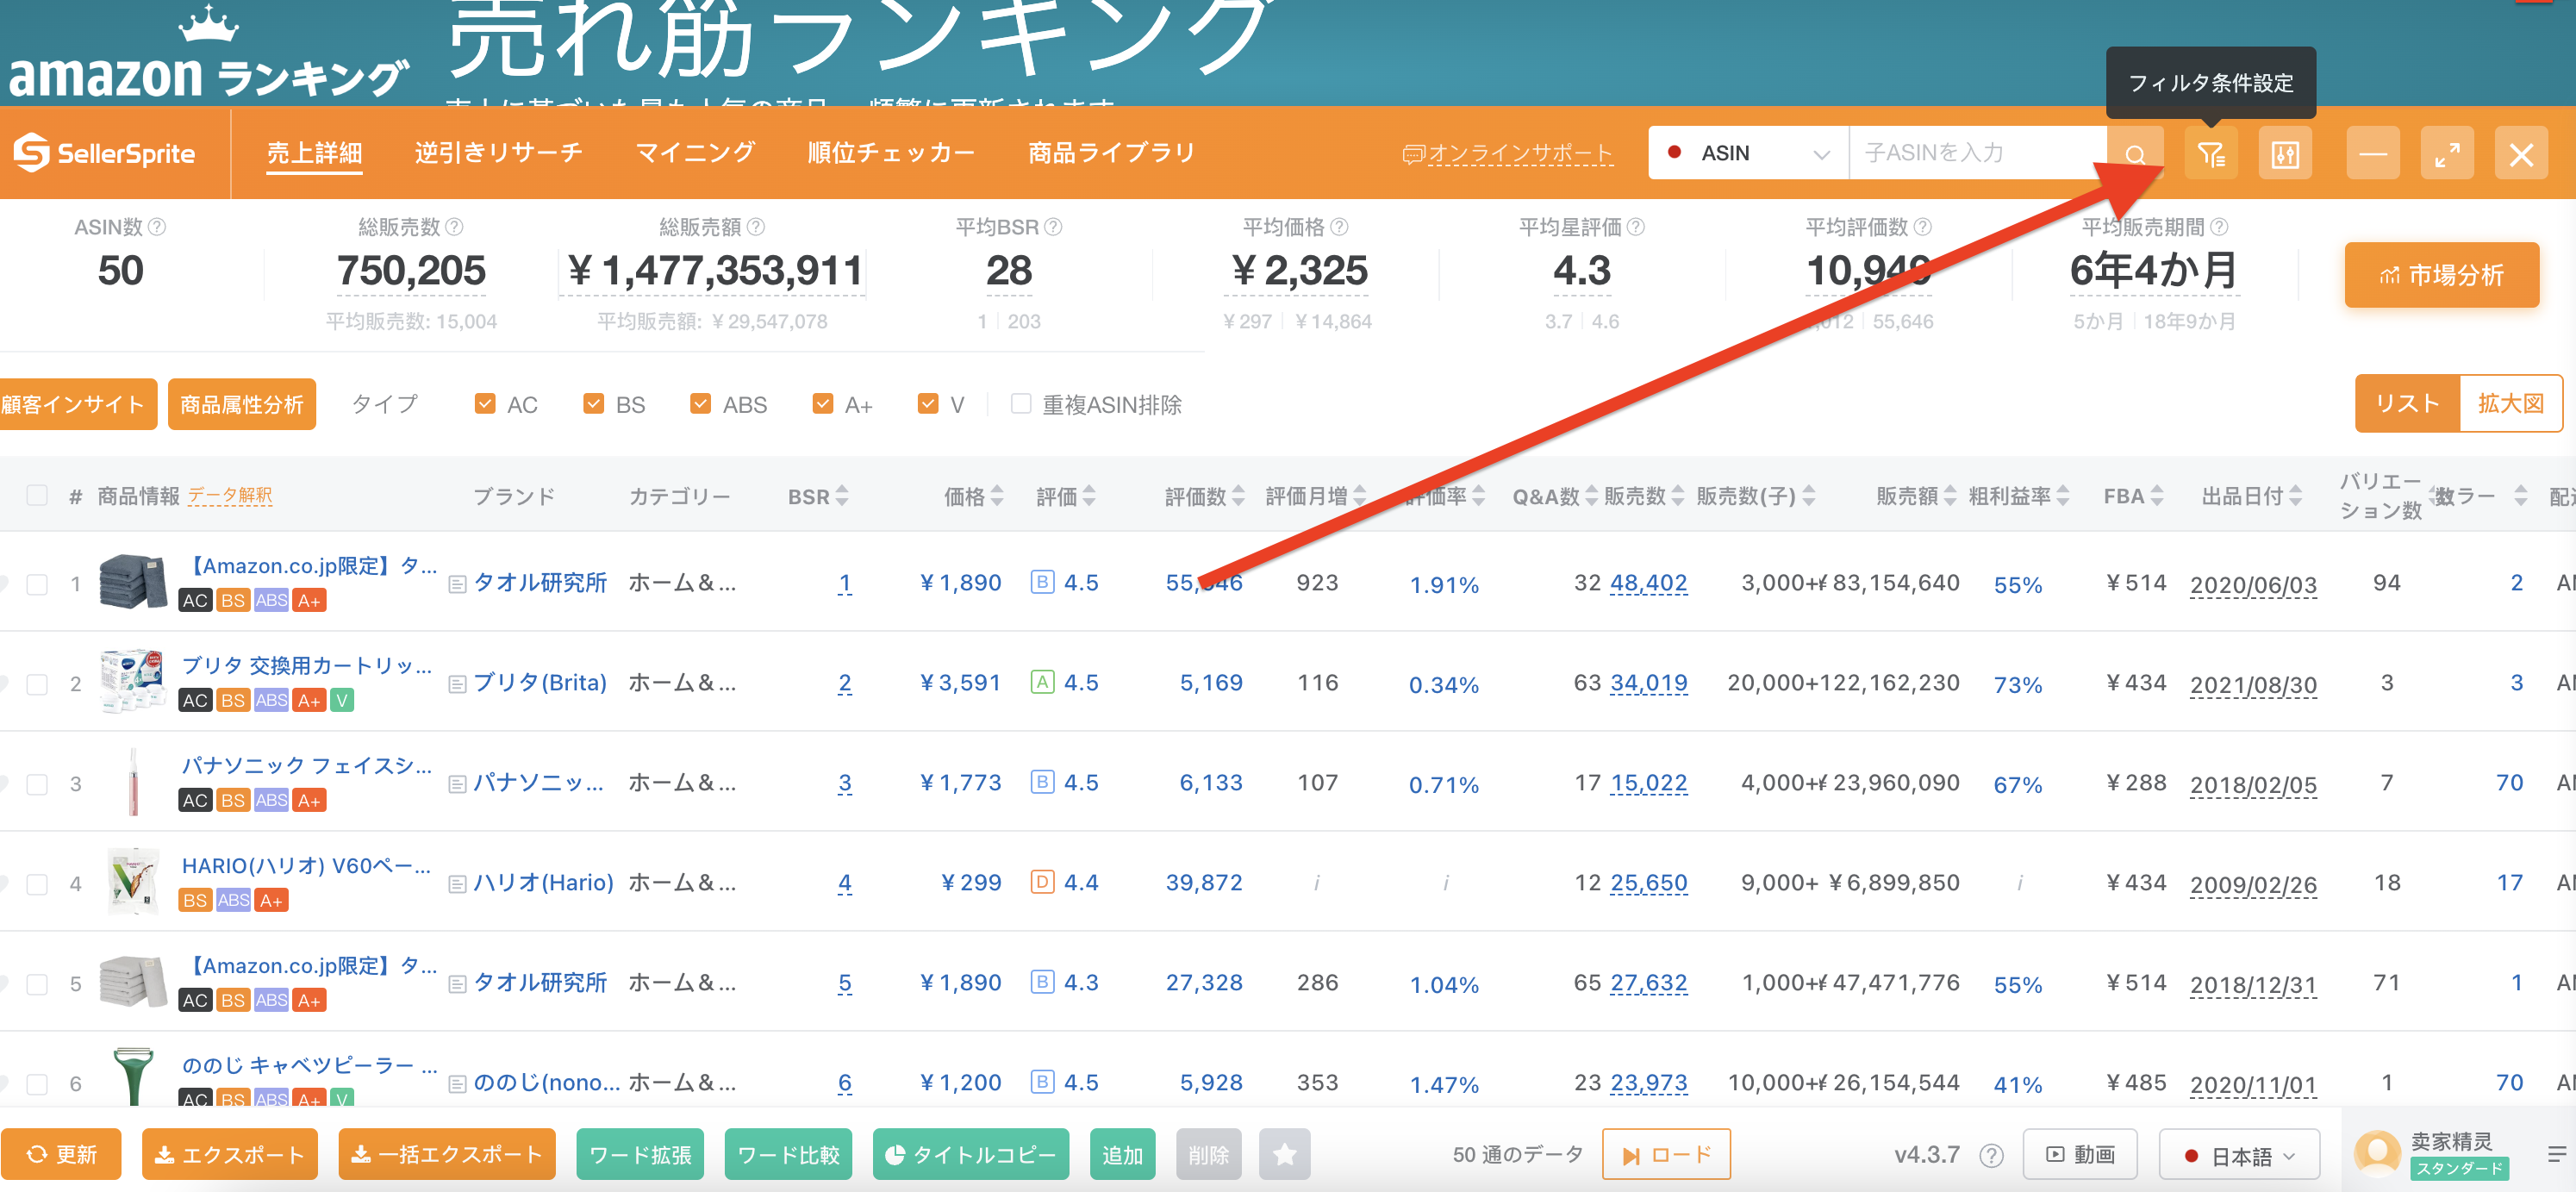Open the パナソニック フェイスシ product thumbnail
The height and width of the screenshot is (1192, 2576).
[133, 783]
